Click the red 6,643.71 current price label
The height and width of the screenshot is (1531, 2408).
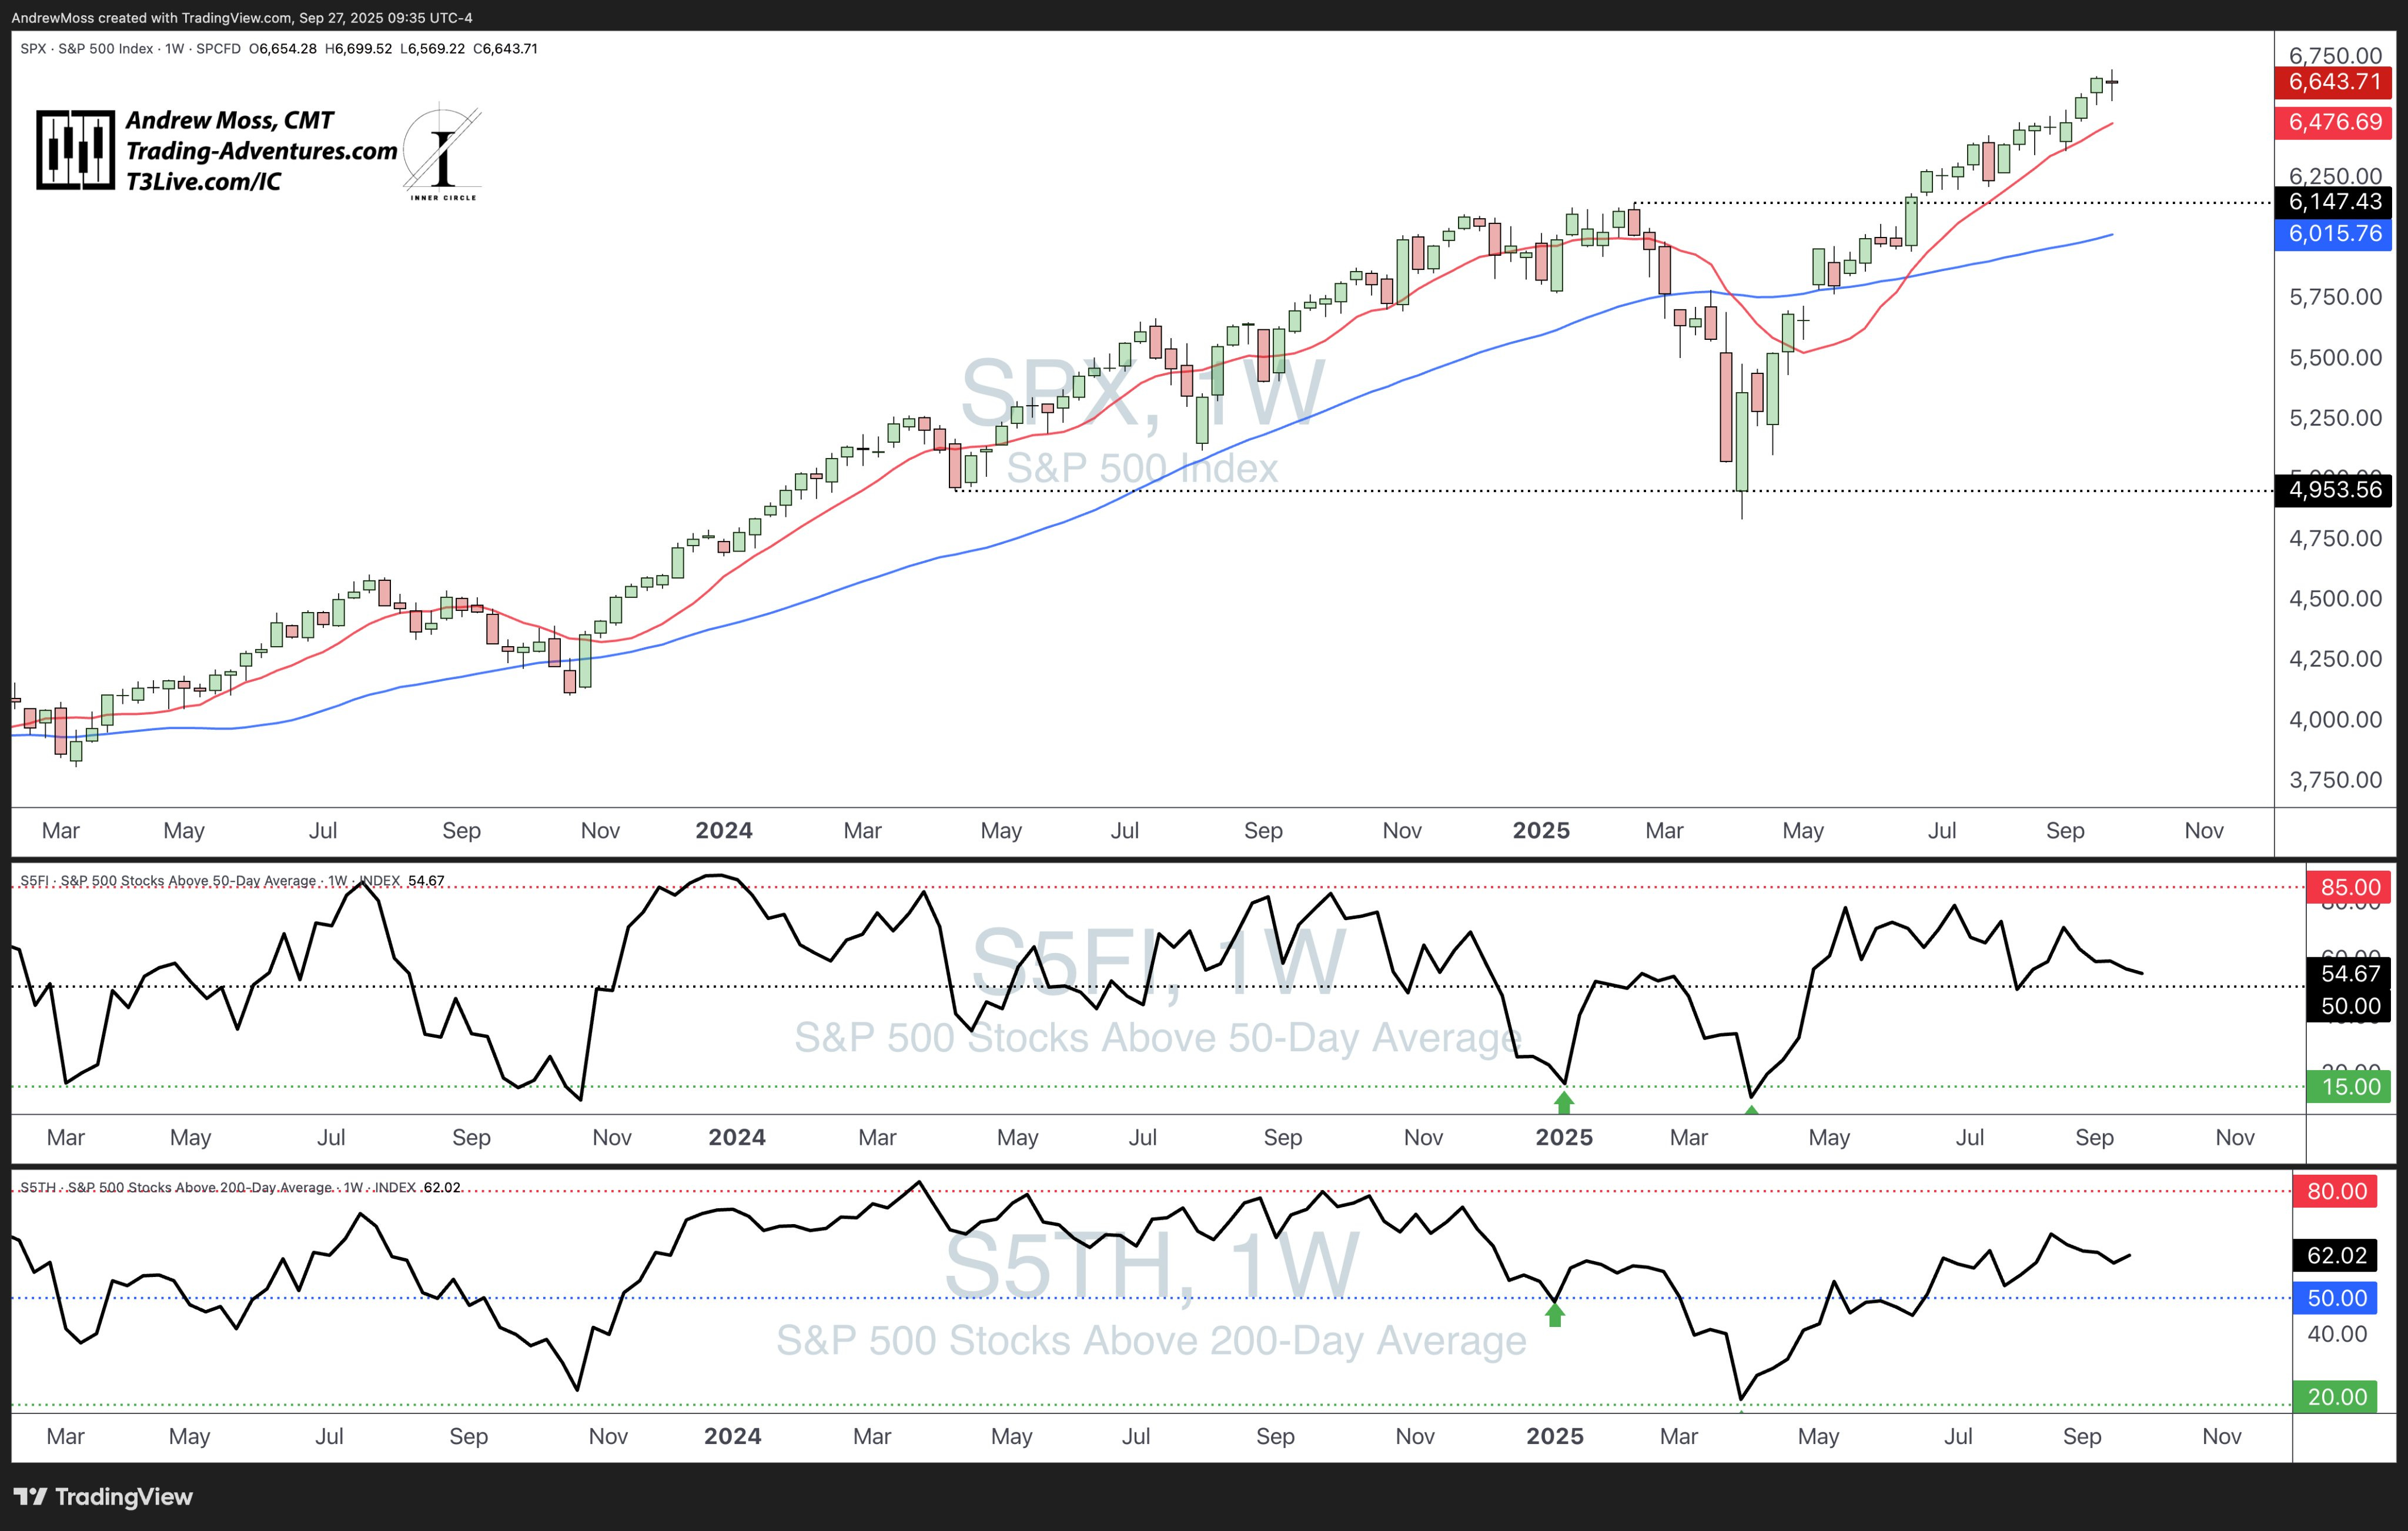2334,82
